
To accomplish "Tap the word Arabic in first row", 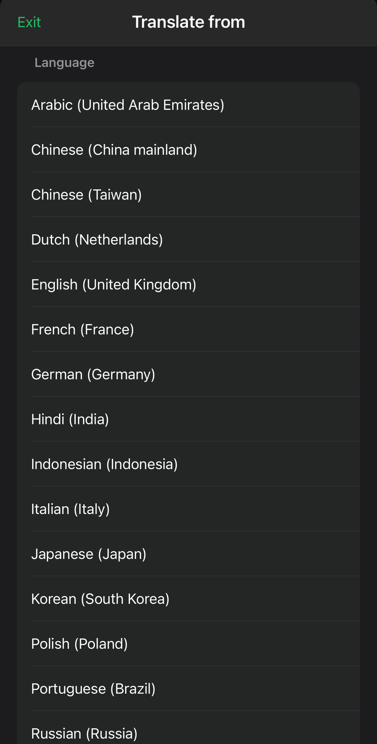I will [x=52, y=105].
